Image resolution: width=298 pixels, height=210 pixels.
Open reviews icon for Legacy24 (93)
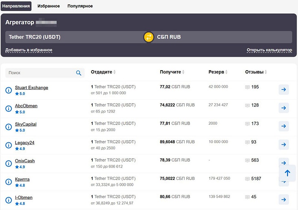pyautogui.click(x=247, y=142)
